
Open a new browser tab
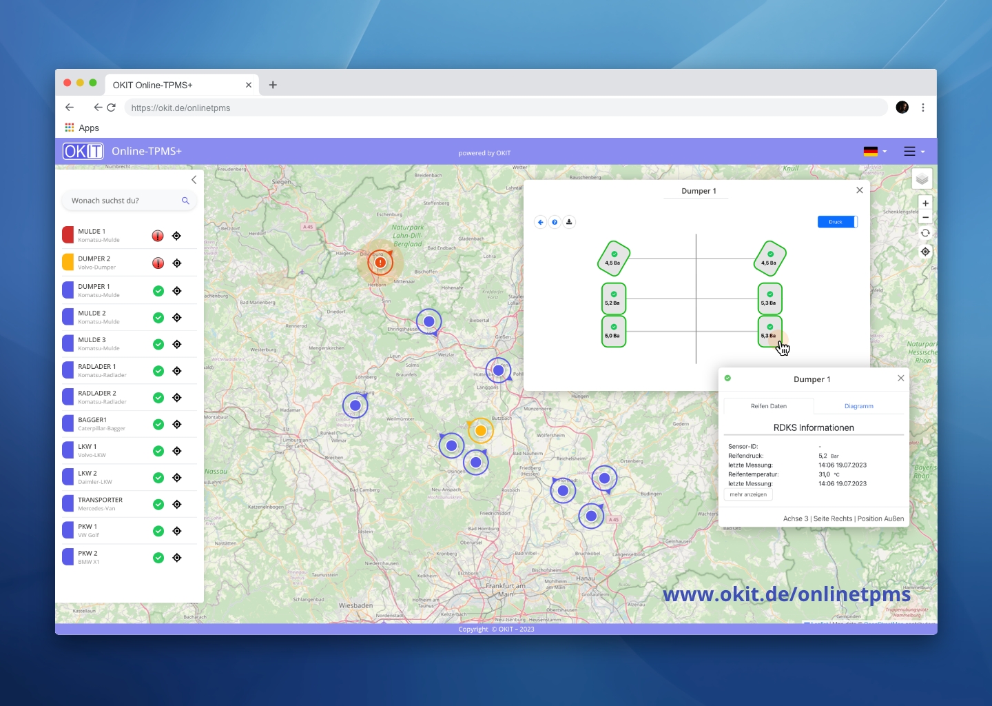point(273,85)
